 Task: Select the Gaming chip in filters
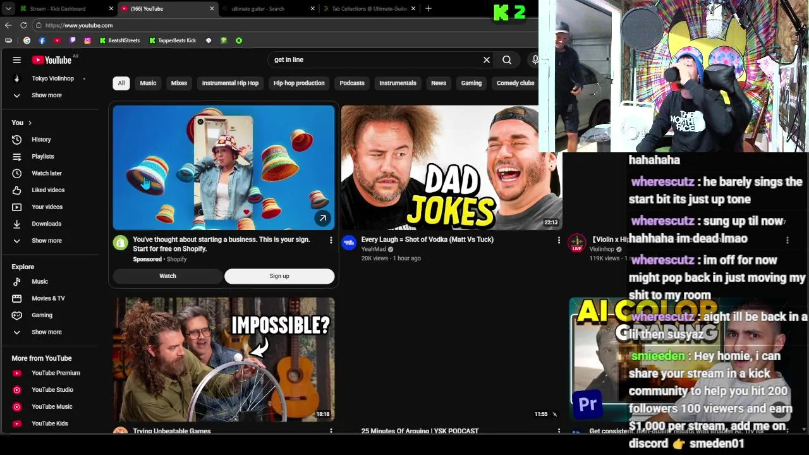(471, 83)
